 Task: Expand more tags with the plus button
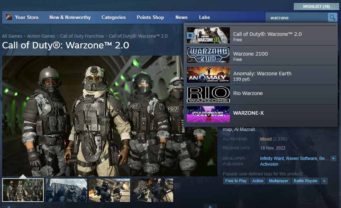(x=324, y=181)
